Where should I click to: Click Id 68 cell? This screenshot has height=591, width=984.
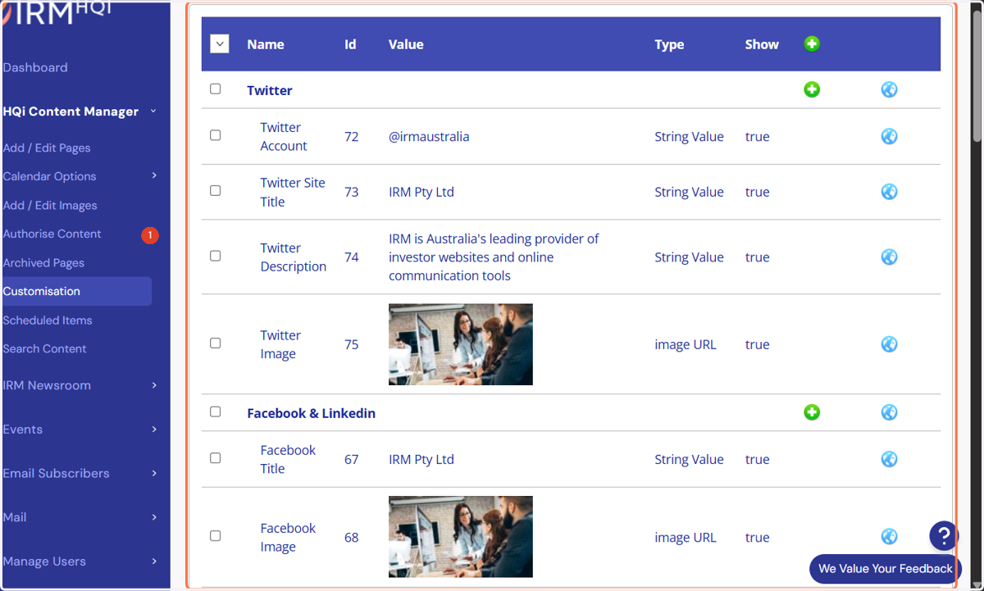[x=352, y=538]
